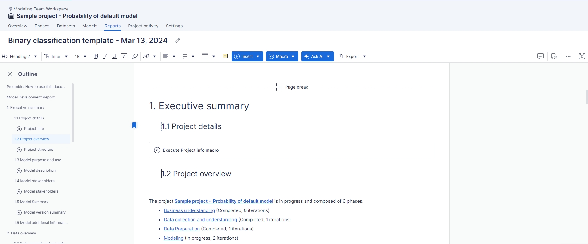The image size is (588, 244).
Task: Open the Heading 2 style dropdown
Action: click(x=20, y=56)
